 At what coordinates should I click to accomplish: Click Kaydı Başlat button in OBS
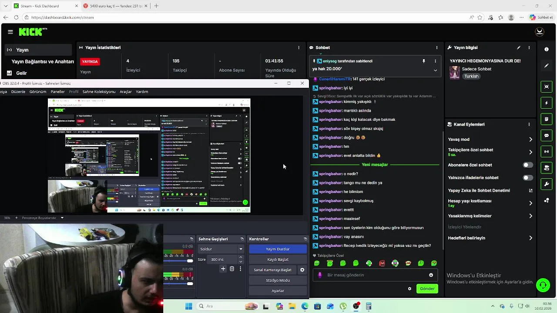point(278,260)
